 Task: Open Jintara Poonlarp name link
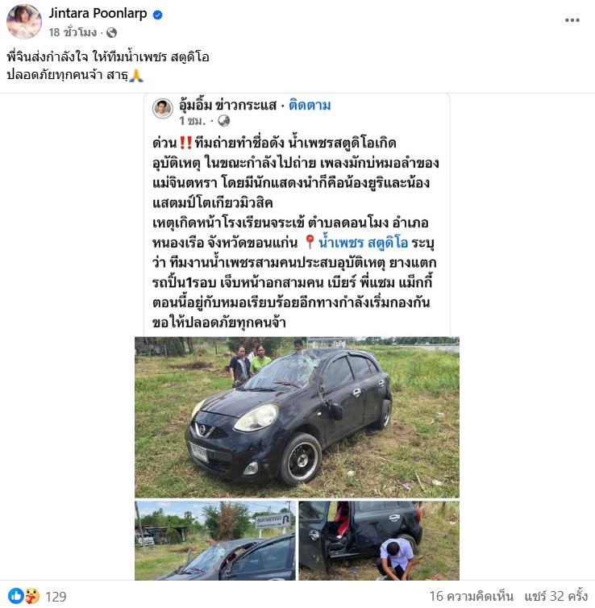pyautogui.click(x=98, y=13)
